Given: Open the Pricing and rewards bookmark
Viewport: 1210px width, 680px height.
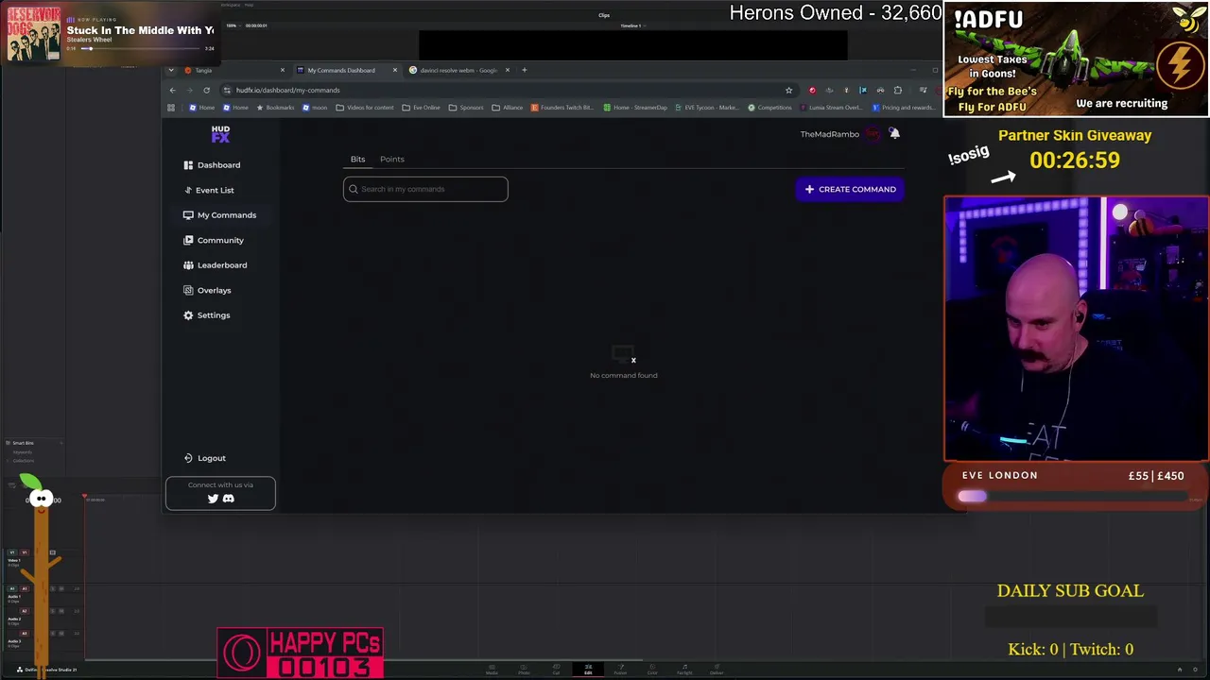Looking at the screenshot, I should click(902, 108).
